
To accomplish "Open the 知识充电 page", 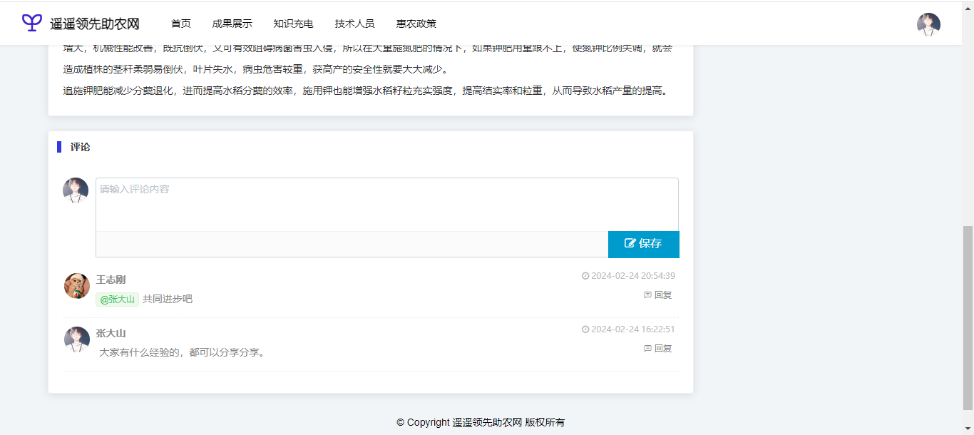I will click(x=293, y=24).
